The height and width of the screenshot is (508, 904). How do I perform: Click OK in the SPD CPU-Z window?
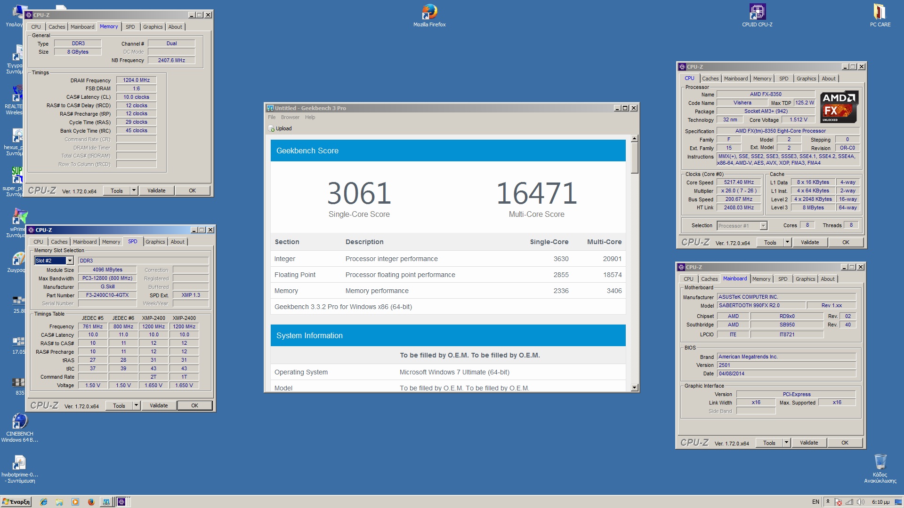194,405
